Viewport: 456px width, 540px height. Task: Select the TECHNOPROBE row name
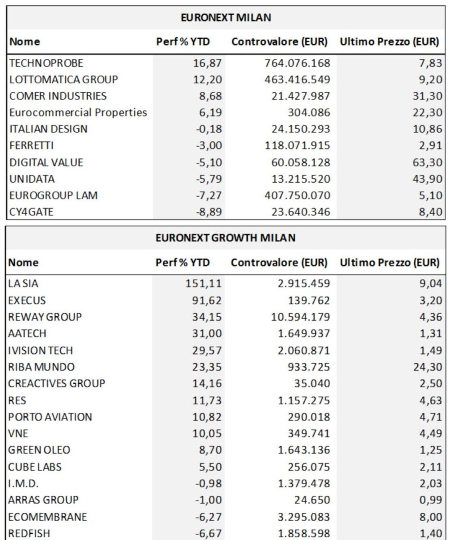click(46, 63)
